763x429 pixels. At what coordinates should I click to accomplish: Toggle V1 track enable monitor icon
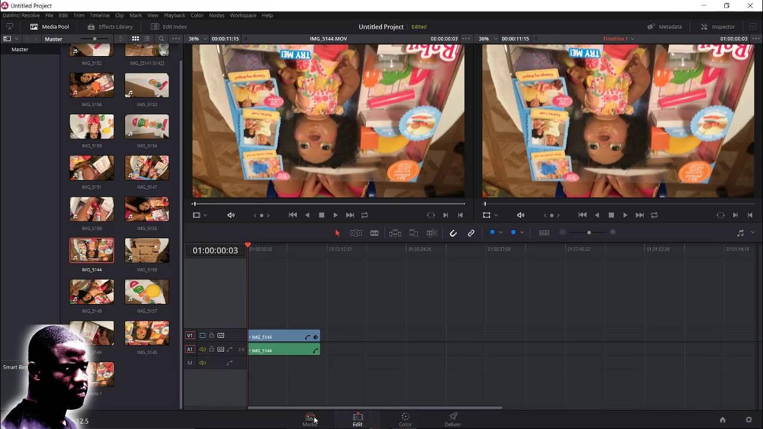pyautogui.click(x=202, y=335)
